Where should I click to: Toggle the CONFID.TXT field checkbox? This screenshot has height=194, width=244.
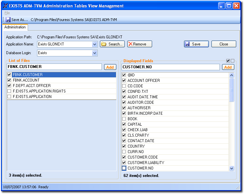(x=124, y=91)
